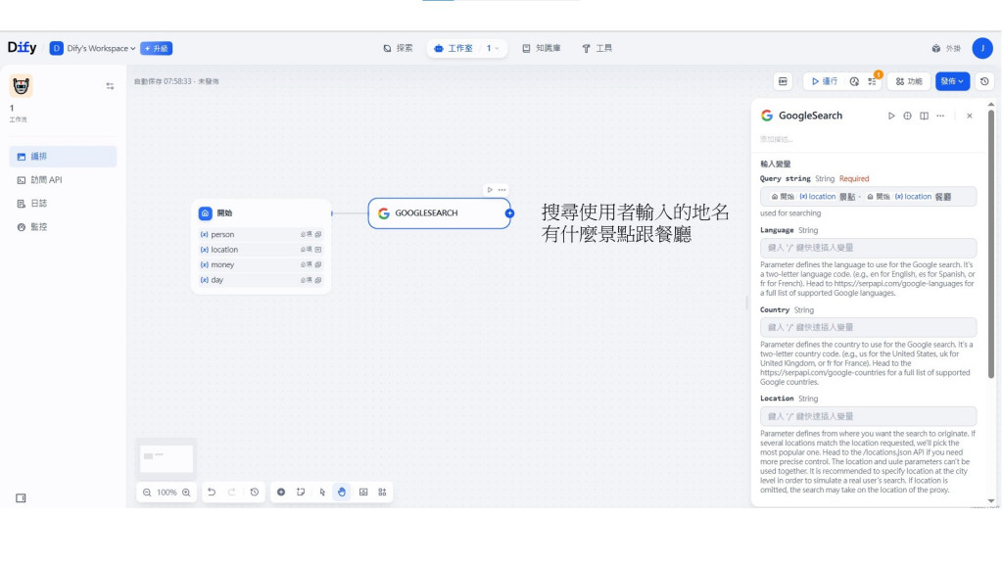Viewport: 1003px width, 564px height.
Task: Open the 工具 tab
Action: [x=597, y=48]
